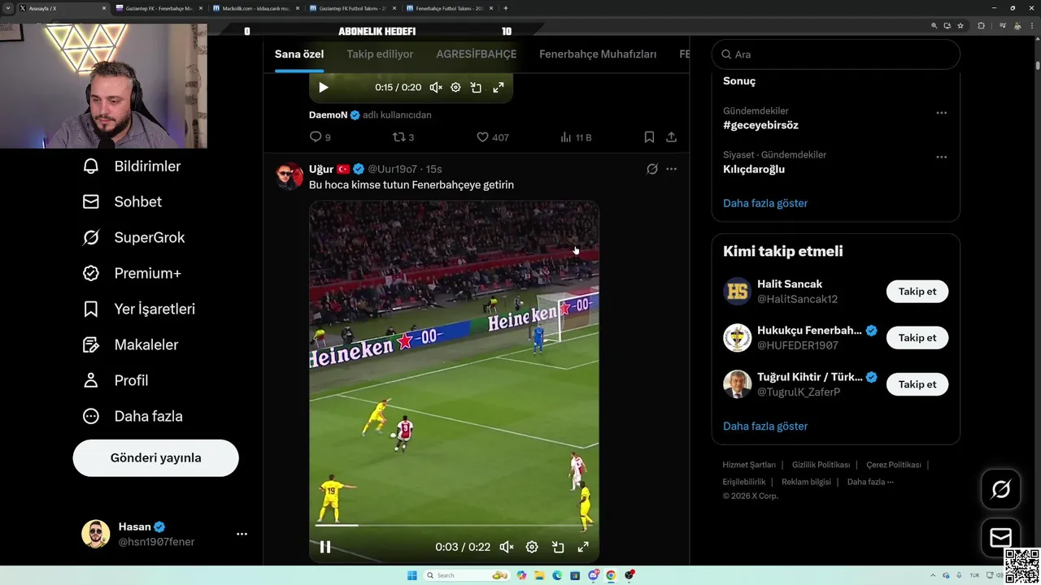
Task: Open SuperGrok from the sidebar
Action: click(134, 238)
